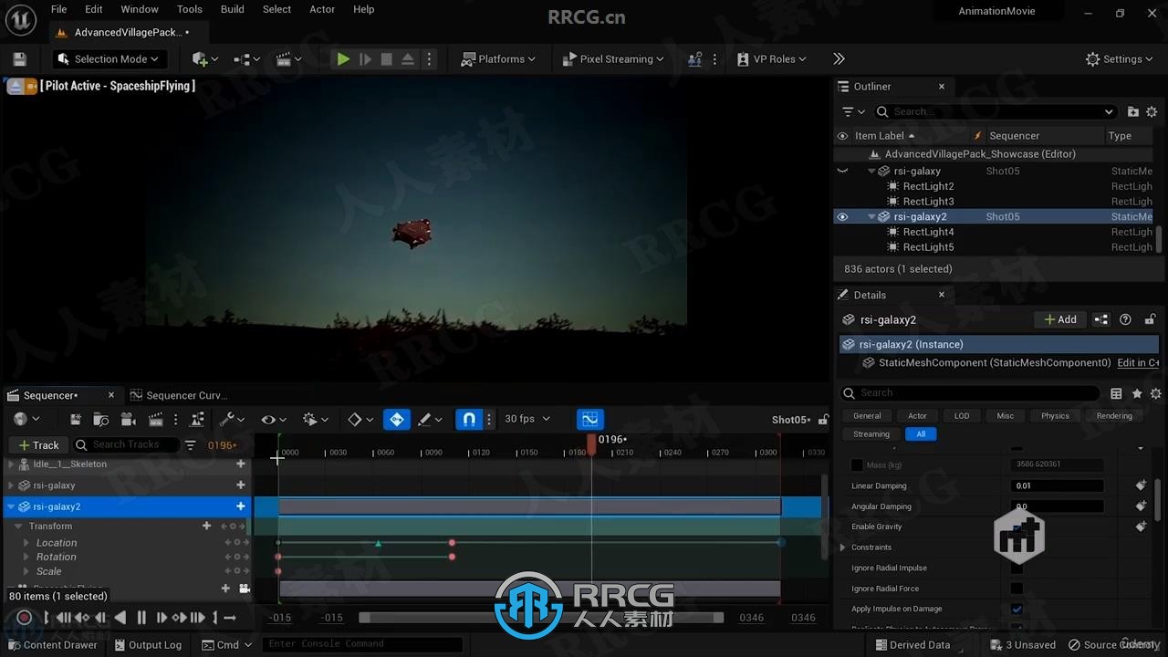Screen dimensions: 1168x657
Task: Open the Pixel Streaming dropdown
Action: click(x=613, y=59)
